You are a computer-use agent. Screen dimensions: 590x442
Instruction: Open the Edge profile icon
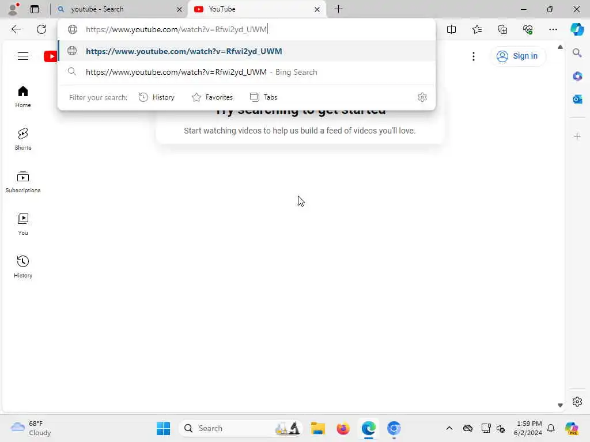pos(13,9)
